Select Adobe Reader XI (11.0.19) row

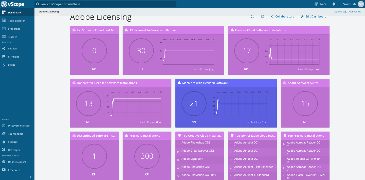click(x=305, y=160)
